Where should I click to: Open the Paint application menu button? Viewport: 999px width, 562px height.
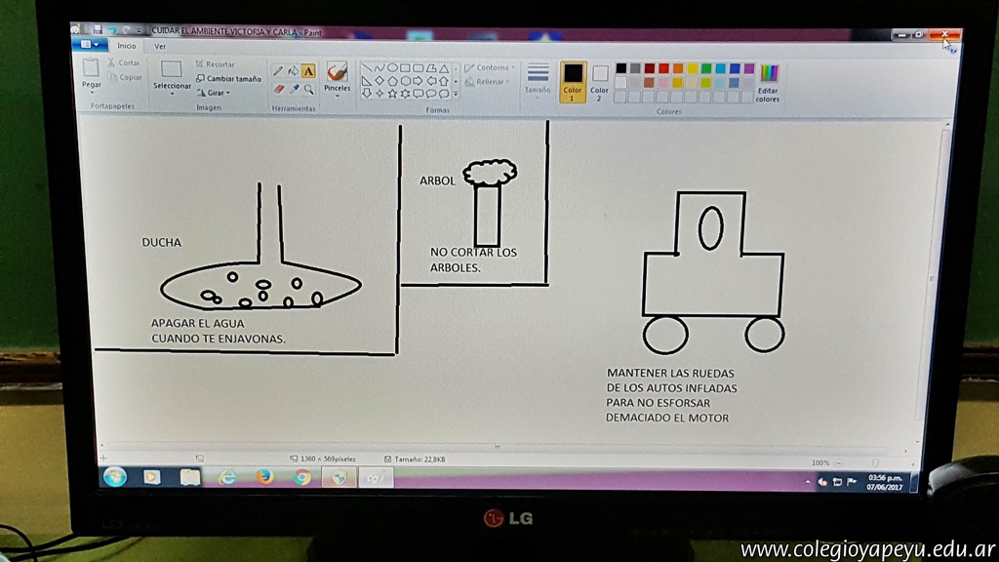90,45
